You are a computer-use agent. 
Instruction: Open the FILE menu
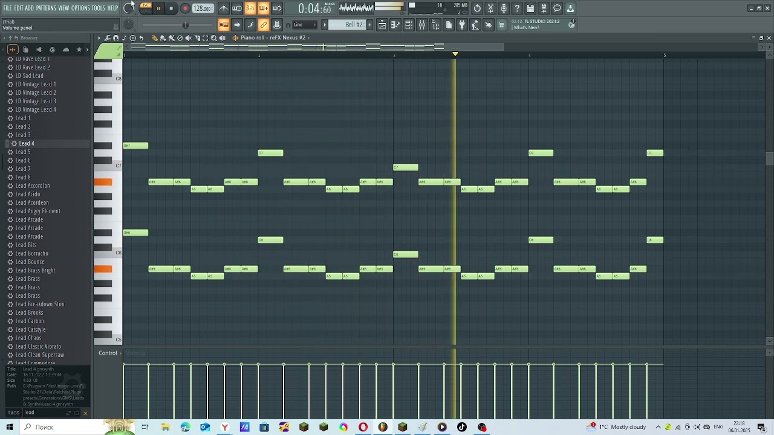tap(7, 8)
